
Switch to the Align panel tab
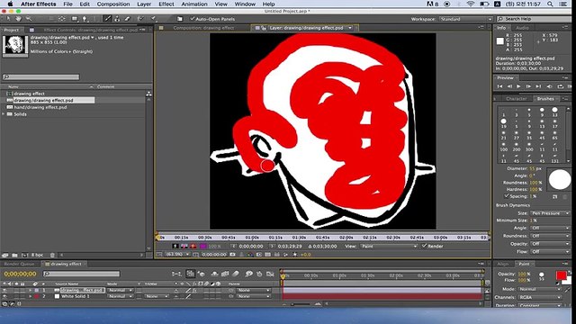pos(502,264)
